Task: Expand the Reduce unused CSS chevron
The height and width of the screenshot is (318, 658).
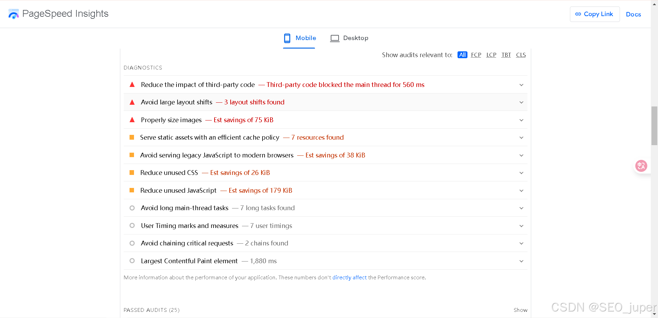Action: [521, 173]
